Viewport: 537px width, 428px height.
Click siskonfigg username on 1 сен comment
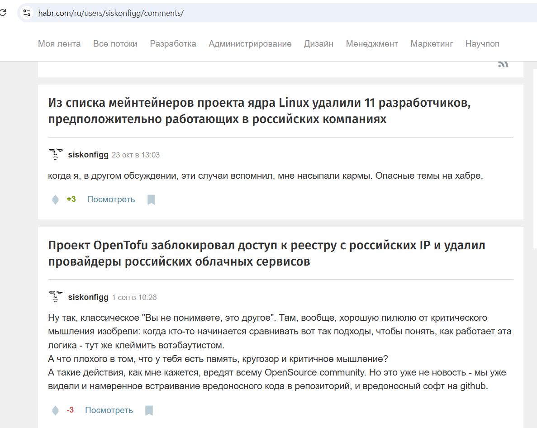click(88, 297)
